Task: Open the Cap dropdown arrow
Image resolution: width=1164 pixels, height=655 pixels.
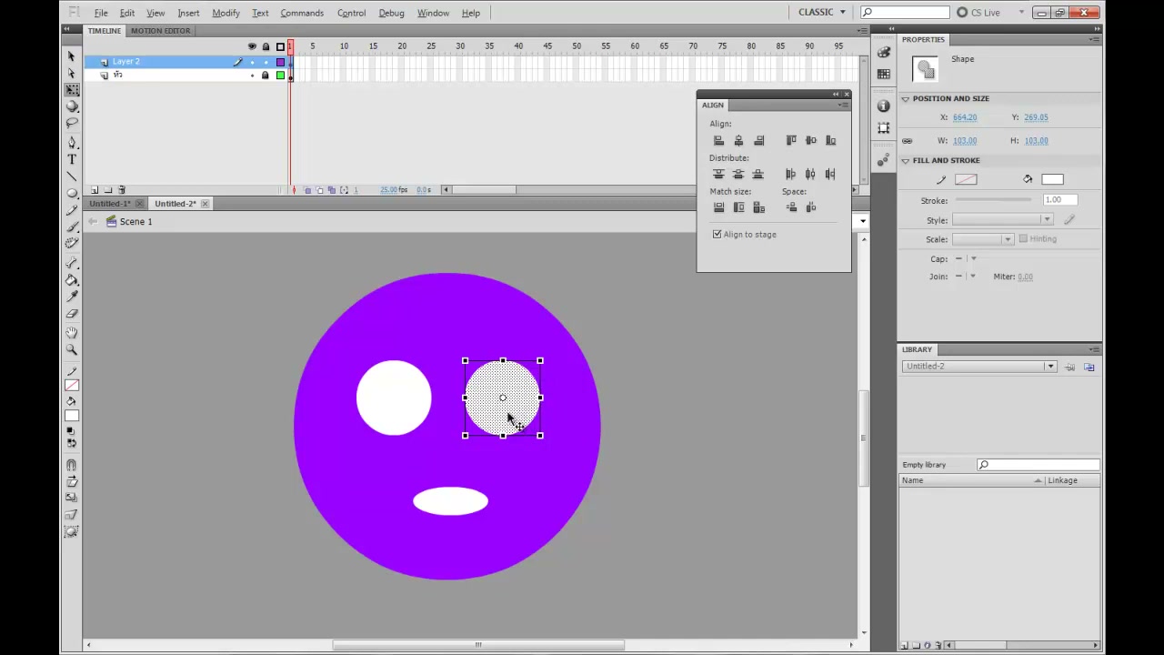Action: point(973,258)
